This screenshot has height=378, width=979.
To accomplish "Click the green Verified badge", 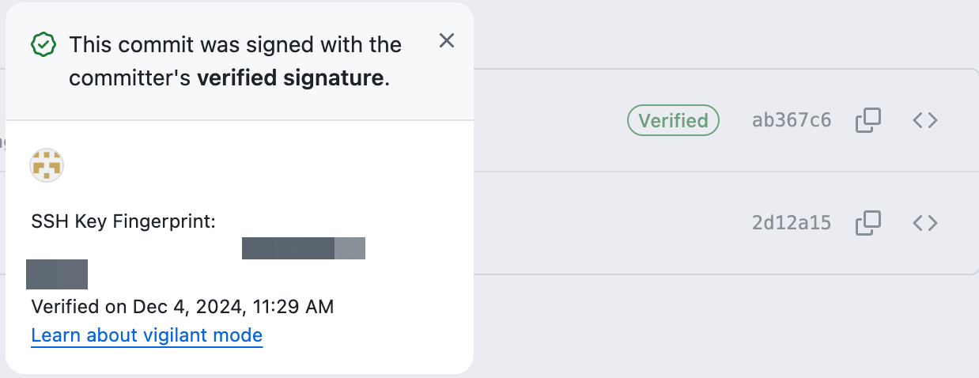I will coord(673,120).
